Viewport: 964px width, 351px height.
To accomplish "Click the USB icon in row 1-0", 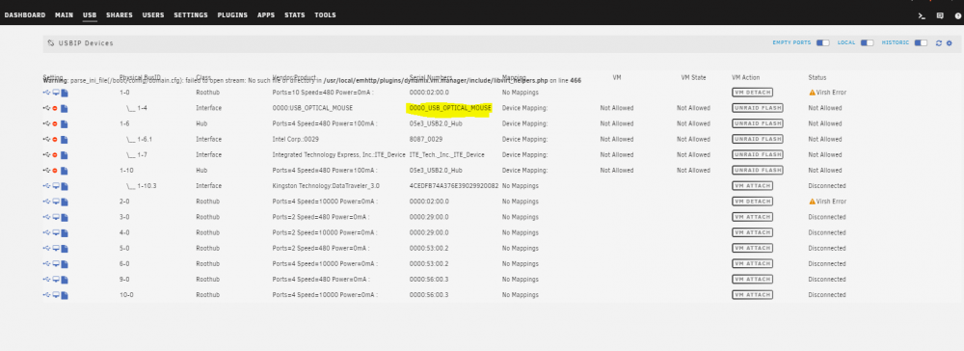I will pyautogui.click(x=46, y=93).
